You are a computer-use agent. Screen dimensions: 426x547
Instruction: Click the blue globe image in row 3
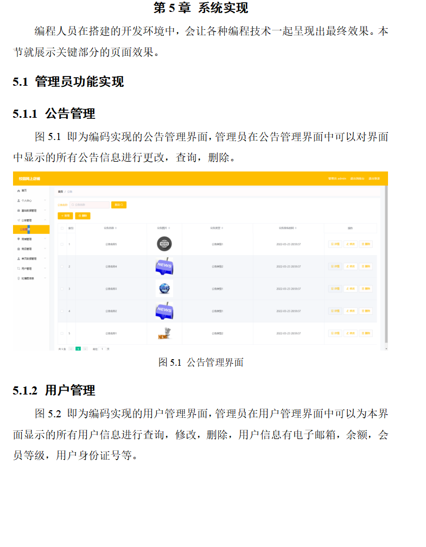(x=164, y=288)
